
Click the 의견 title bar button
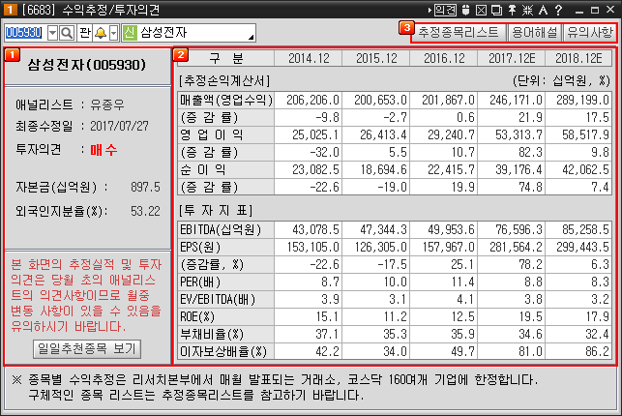445,10
